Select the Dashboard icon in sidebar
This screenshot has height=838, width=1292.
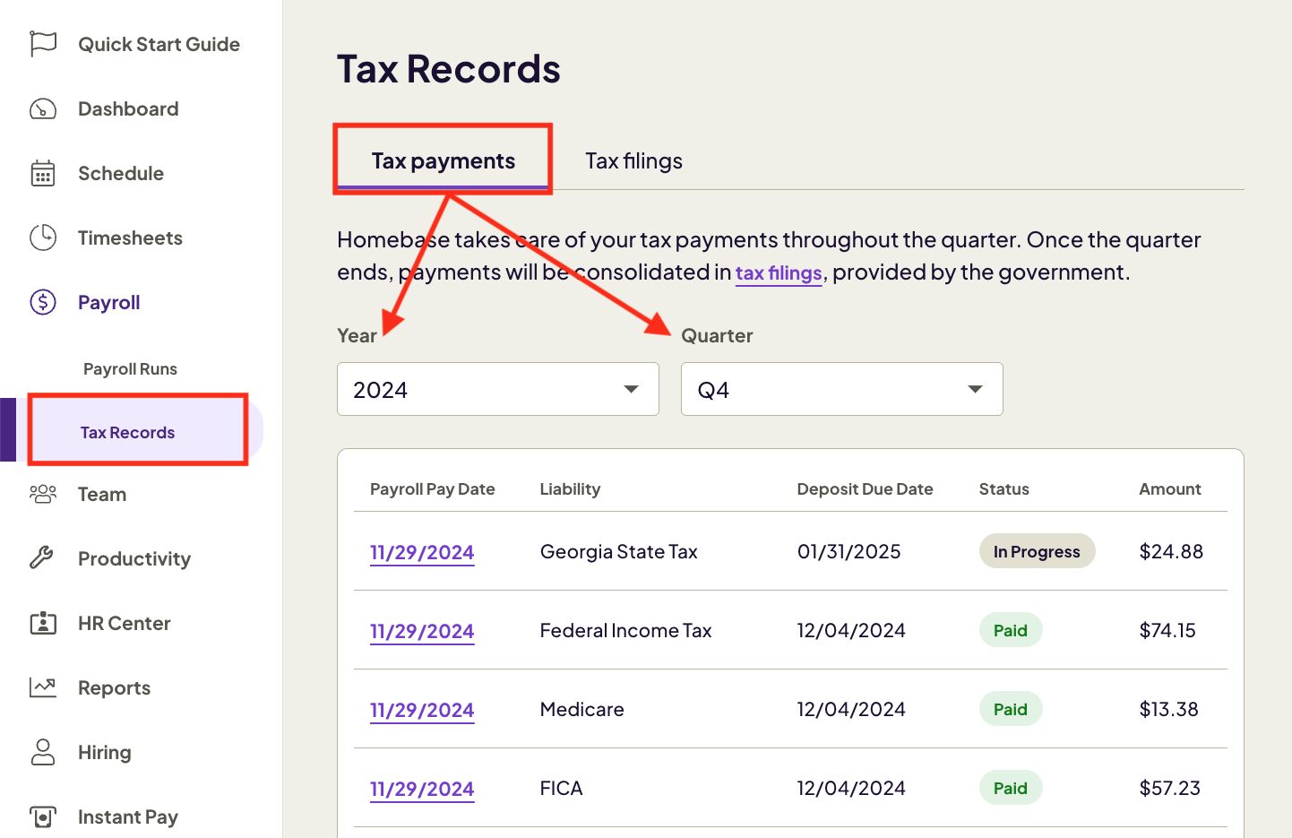(42, 108)
